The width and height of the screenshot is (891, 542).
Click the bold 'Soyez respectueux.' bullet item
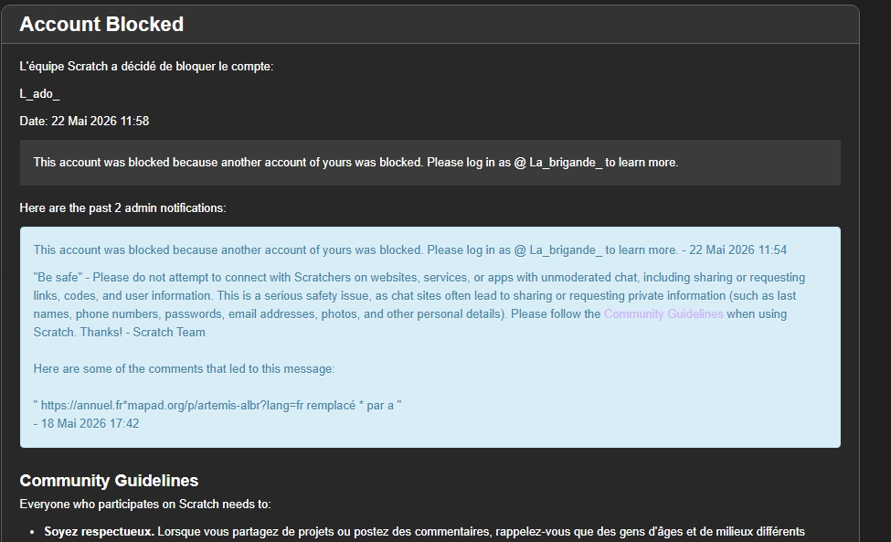point(99,532)
